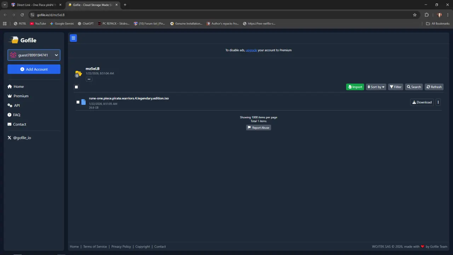
Task: Click the Report Abuse button
Action: tap(259, 127)
